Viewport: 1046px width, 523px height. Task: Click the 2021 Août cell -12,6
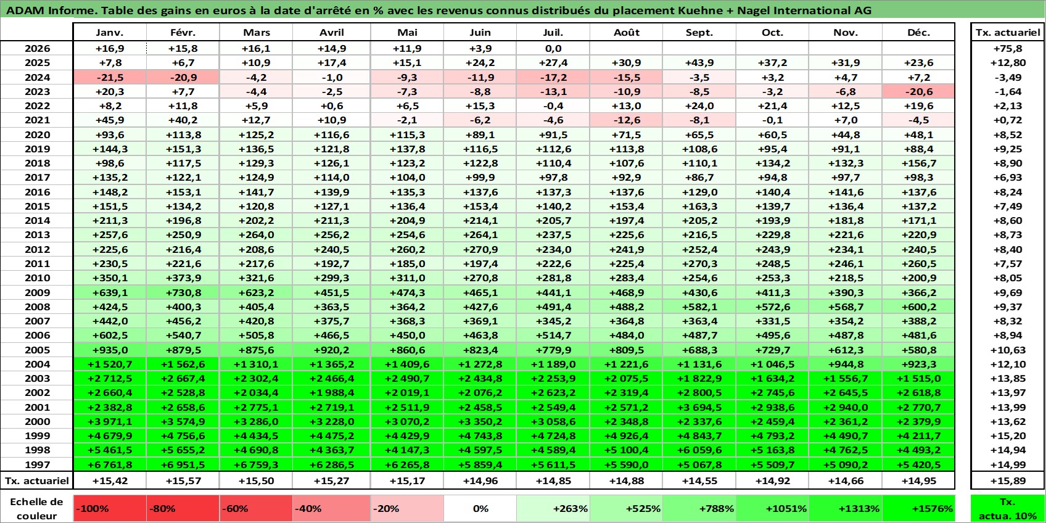pos(626,120)
